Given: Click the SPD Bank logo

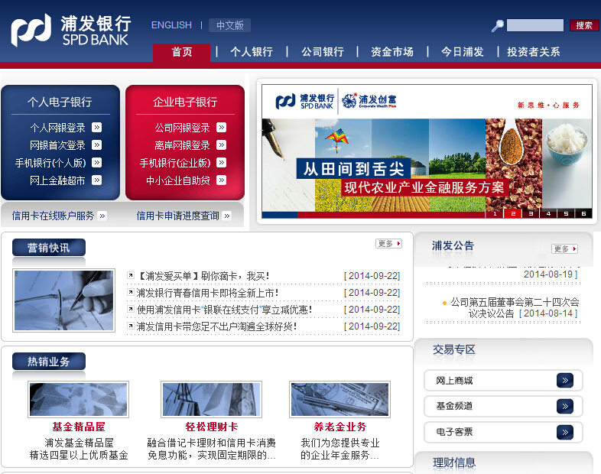Looking at the screenshot, I should click(x=71, y=30).
